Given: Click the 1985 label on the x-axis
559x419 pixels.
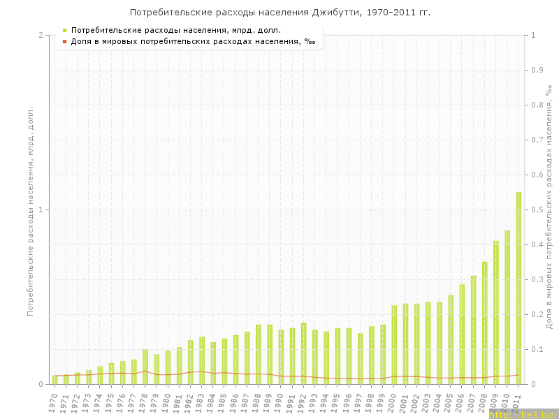Looking at the screenshot, I should tap(223, 403).
